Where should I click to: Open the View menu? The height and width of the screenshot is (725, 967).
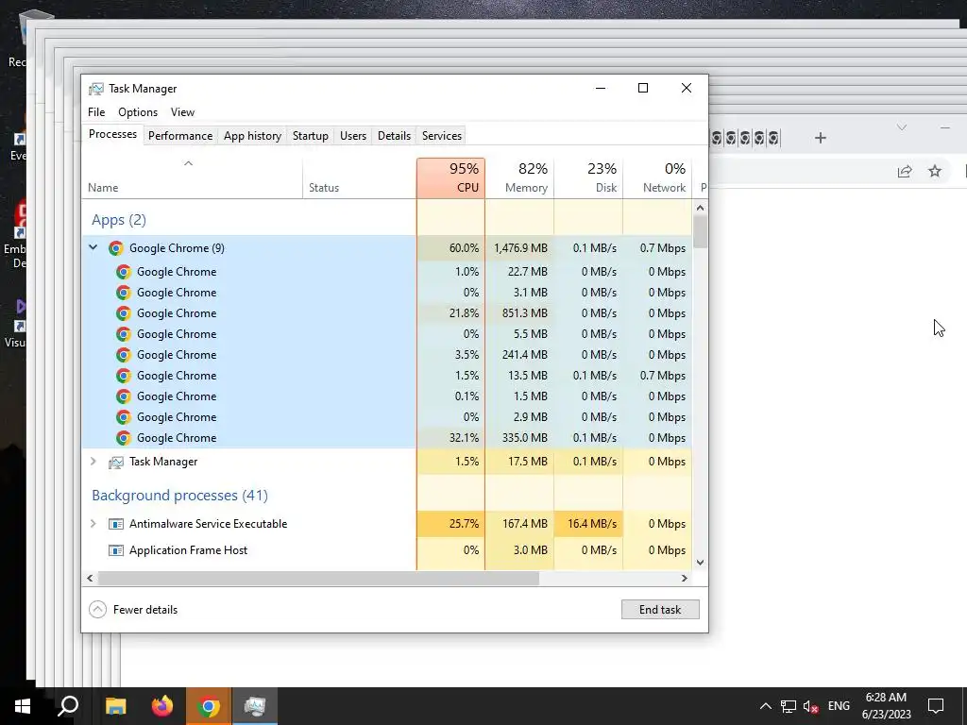[182, 112]
